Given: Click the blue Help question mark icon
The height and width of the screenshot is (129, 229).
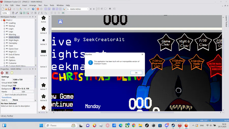Looking at the screenshot, I should pos(33,9).
